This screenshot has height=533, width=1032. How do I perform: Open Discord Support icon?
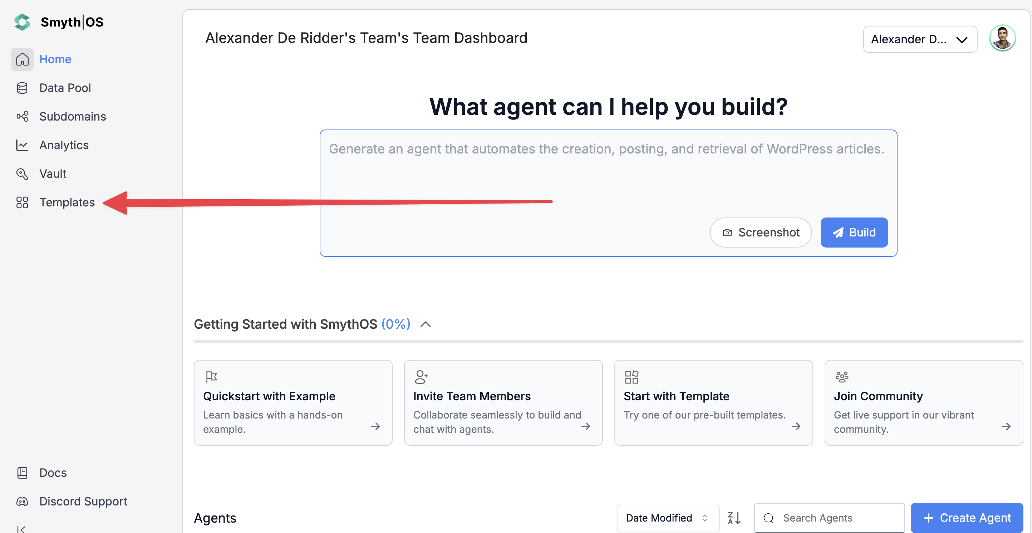(x=22, y=501)
